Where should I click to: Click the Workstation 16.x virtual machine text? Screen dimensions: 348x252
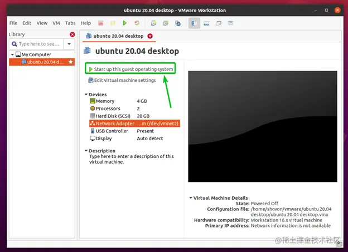coord(287,220)
